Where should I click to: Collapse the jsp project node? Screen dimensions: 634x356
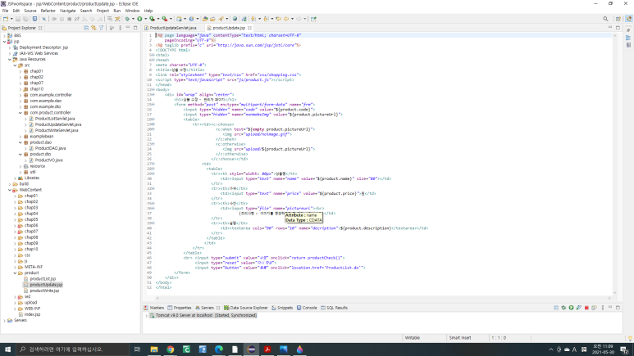point(4,41)
